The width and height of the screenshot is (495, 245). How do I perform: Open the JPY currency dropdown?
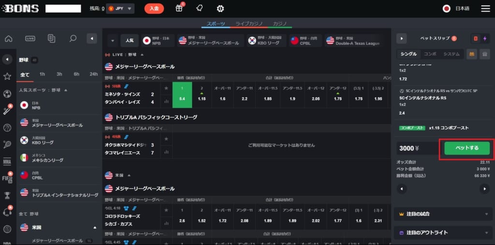pyautogui.click(x=120, y=8)
